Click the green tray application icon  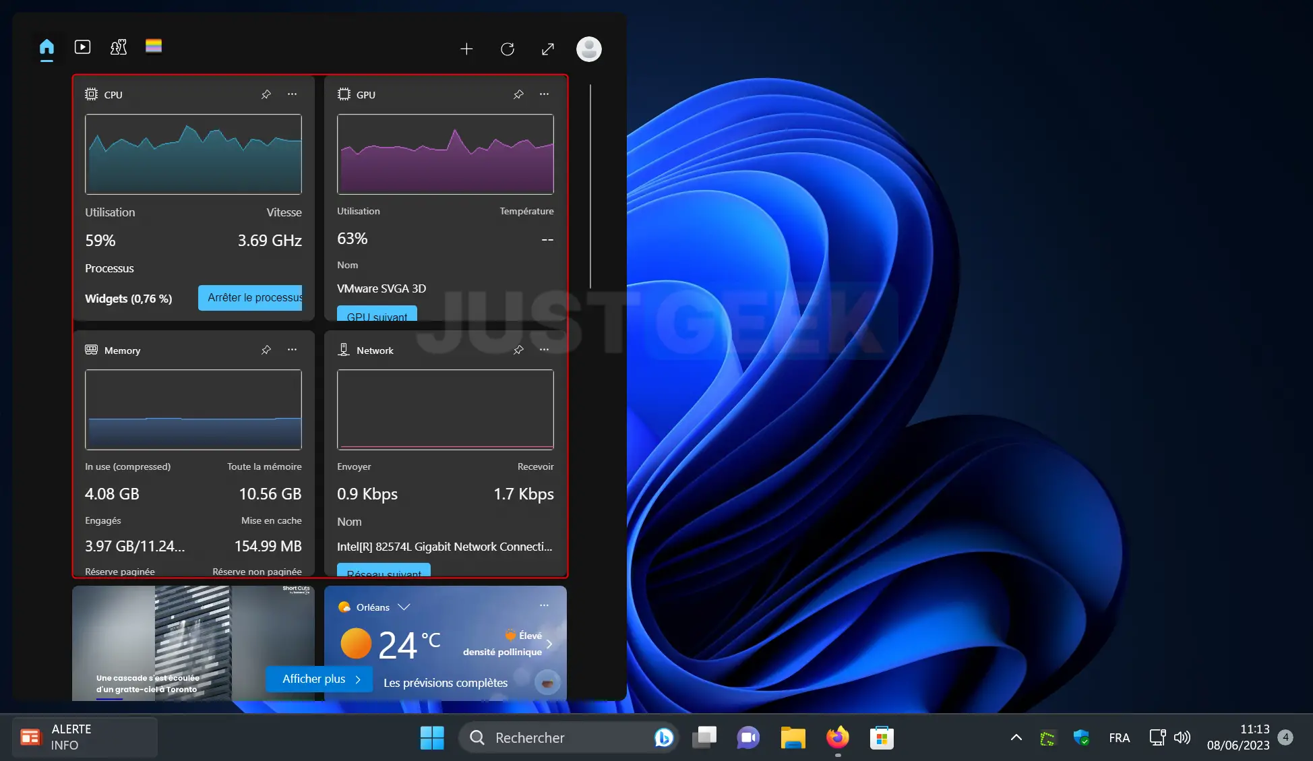click(1047, 738)
